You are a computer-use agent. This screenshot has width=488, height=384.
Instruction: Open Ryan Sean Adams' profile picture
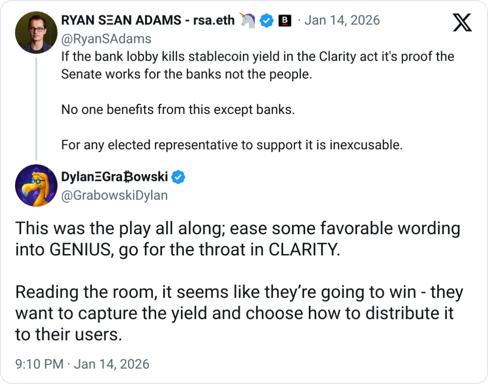(x=36, y=33)
